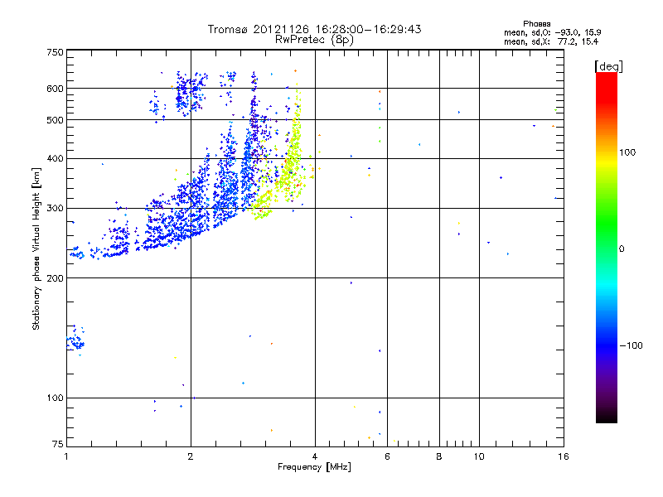Click the low blue cluster near 1 MHz
The image size is (663, 497).
[76, 340]
